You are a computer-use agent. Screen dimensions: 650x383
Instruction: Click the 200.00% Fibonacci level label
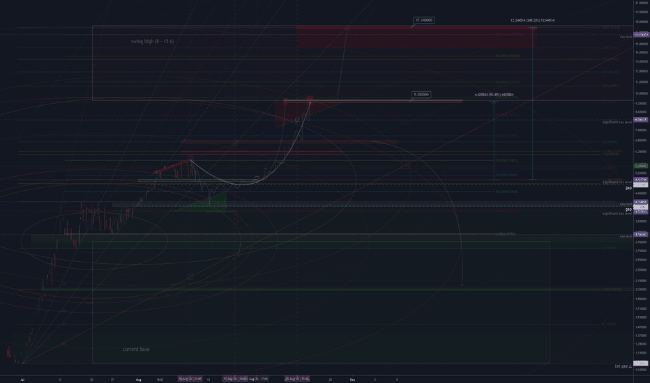(x=506, y=160)
